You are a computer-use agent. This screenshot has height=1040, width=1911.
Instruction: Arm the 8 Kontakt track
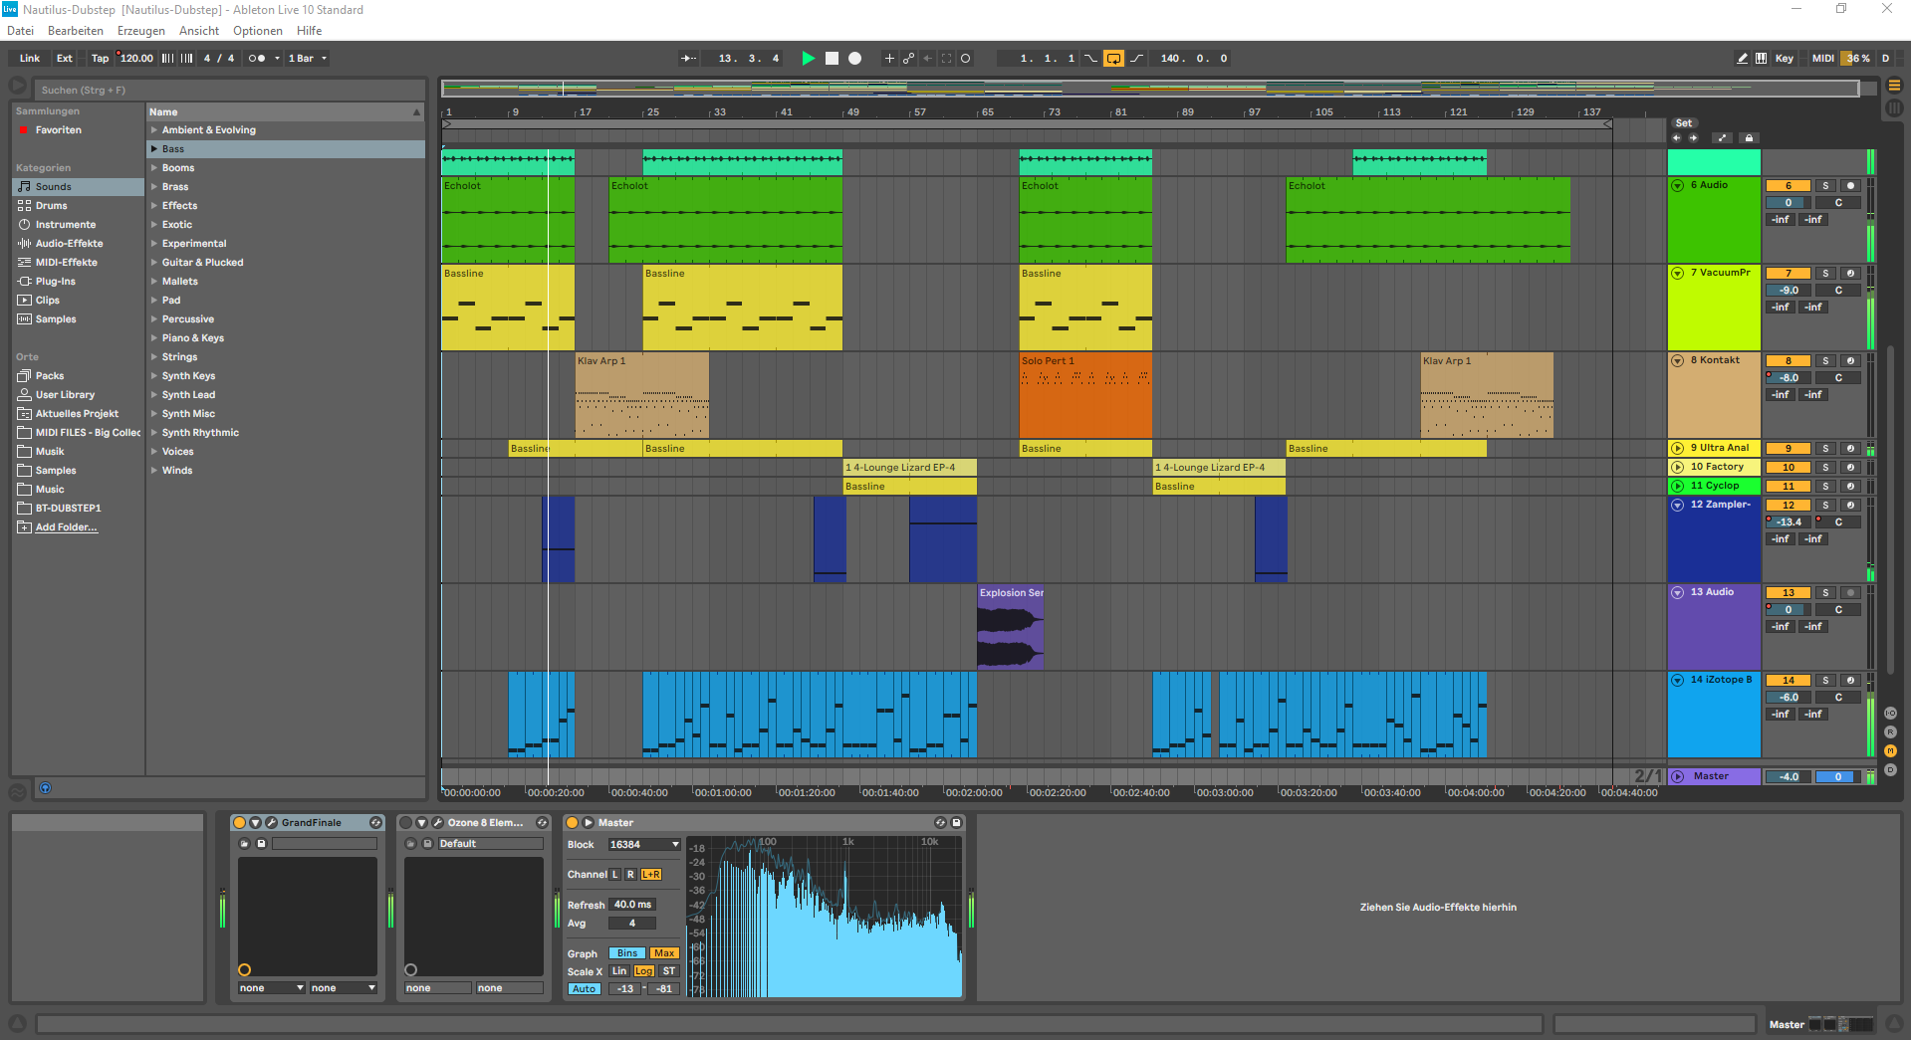1850,361
